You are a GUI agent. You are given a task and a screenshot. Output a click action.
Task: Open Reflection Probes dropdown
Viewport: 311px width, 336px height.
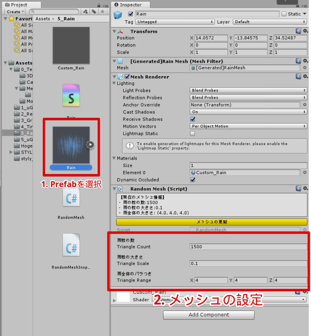tap(248, 97)
